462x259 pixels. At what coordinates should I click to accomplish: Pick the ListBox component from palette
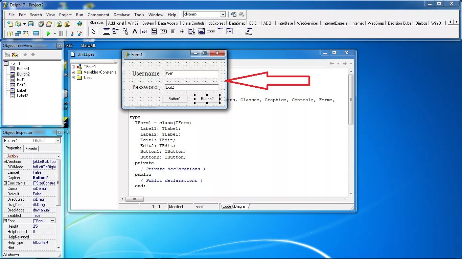pos(192,31)
